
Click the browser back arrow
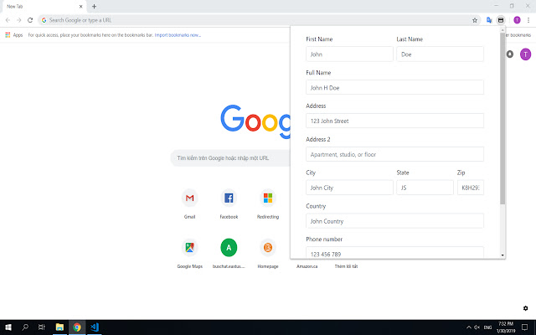point(8,20)
